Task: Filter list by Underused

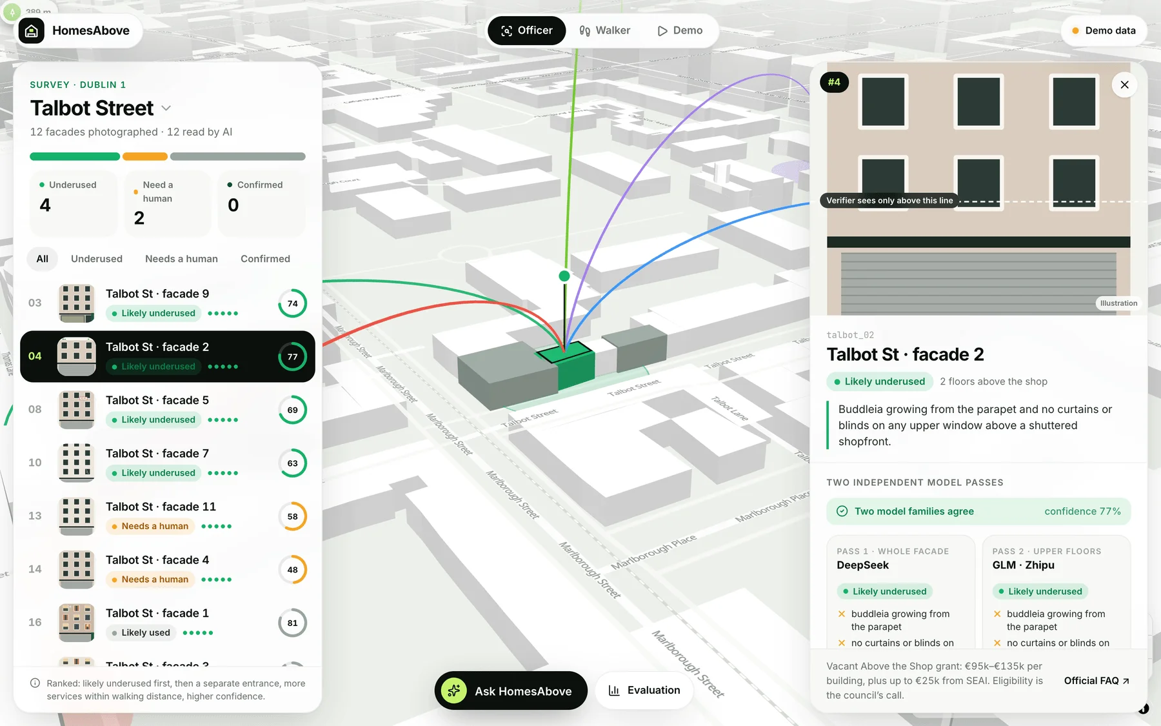Action: (97, 259)
